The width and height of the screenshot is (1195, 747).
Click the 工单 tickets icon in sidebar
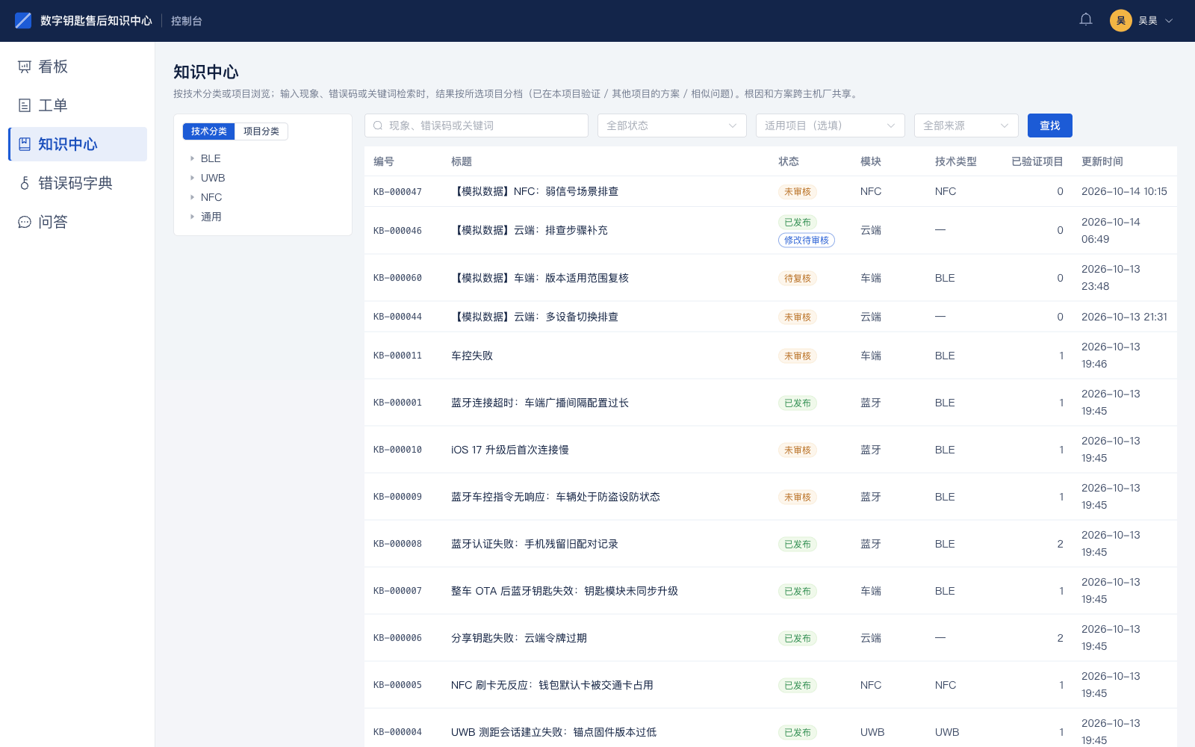click(x=25, y=105)
